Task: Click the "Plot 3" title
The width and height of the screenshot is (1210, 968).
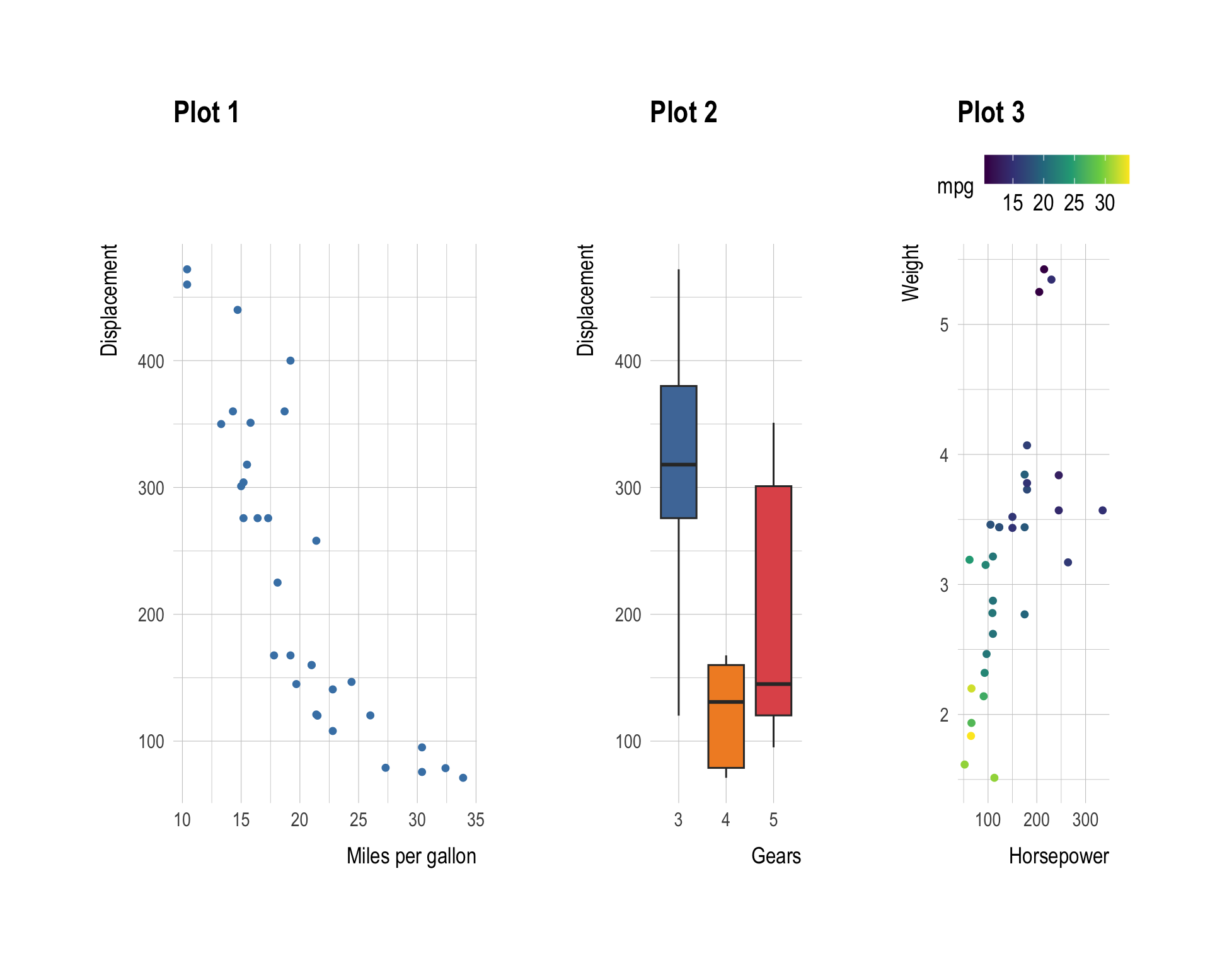Action: coord(991,113)
